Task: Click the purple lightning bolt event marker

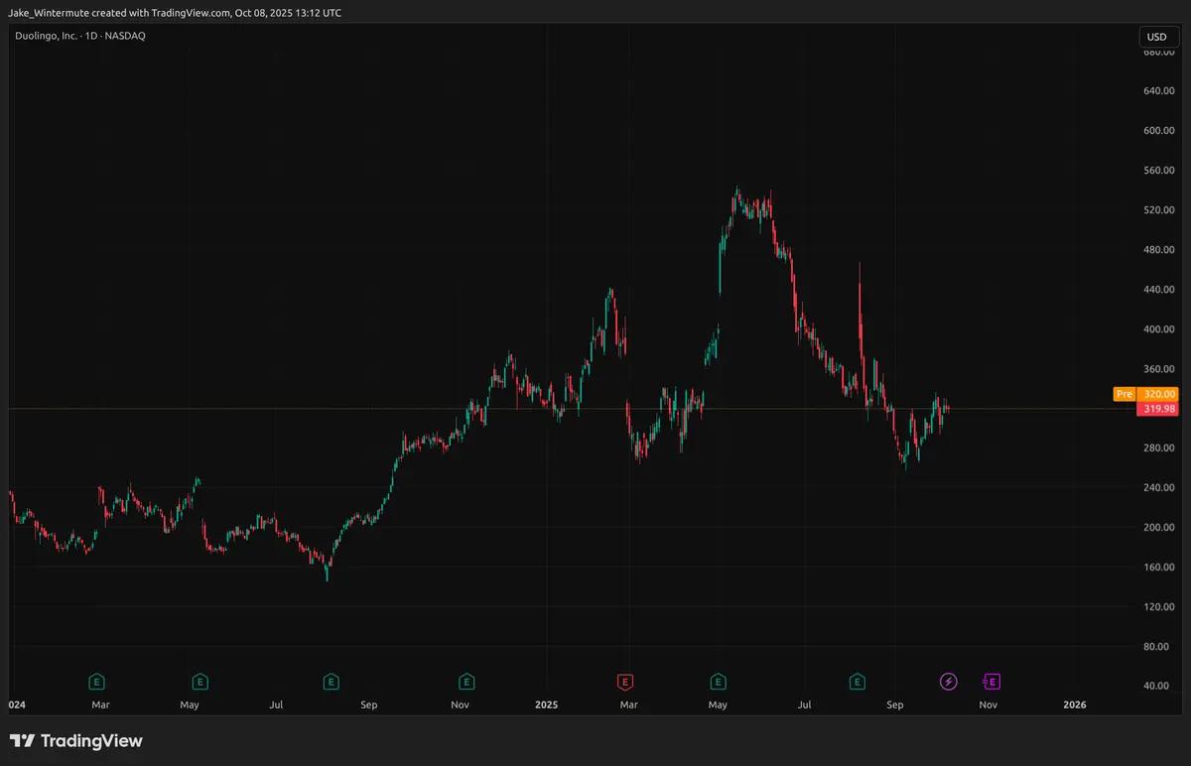Action: [x=949, y=682]
